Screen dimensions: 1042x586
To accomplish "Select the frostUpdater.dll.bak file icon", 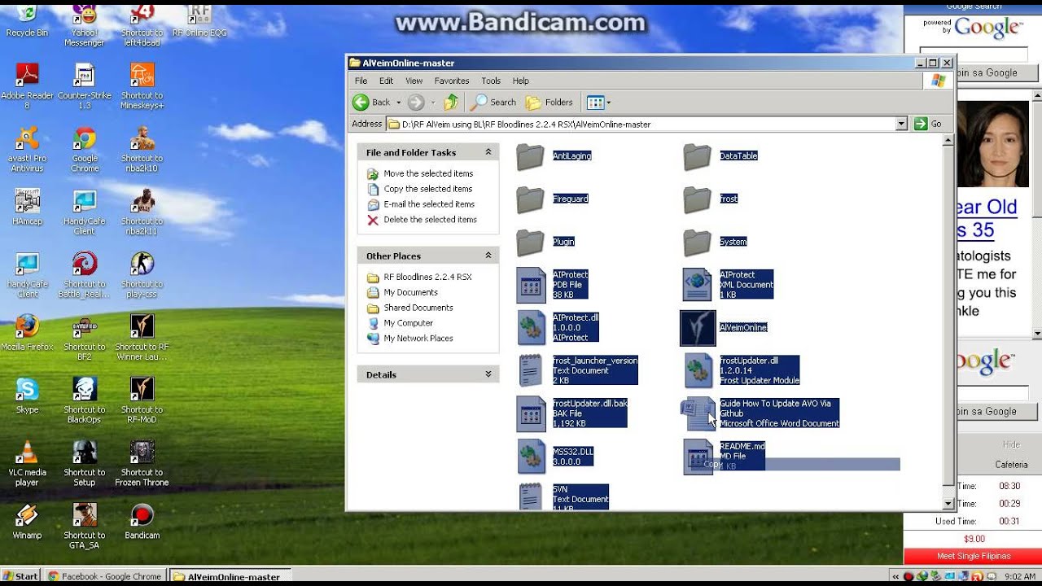I will coord(531,413).
